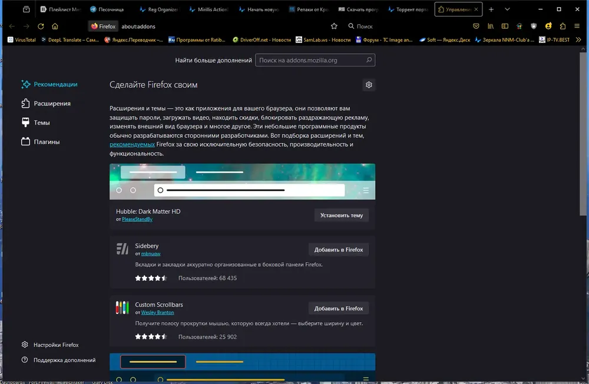The width and height of the screenshot is (589, 384).
Task: Switch to the Reg Organizer tab
Action: pos(159,9)
